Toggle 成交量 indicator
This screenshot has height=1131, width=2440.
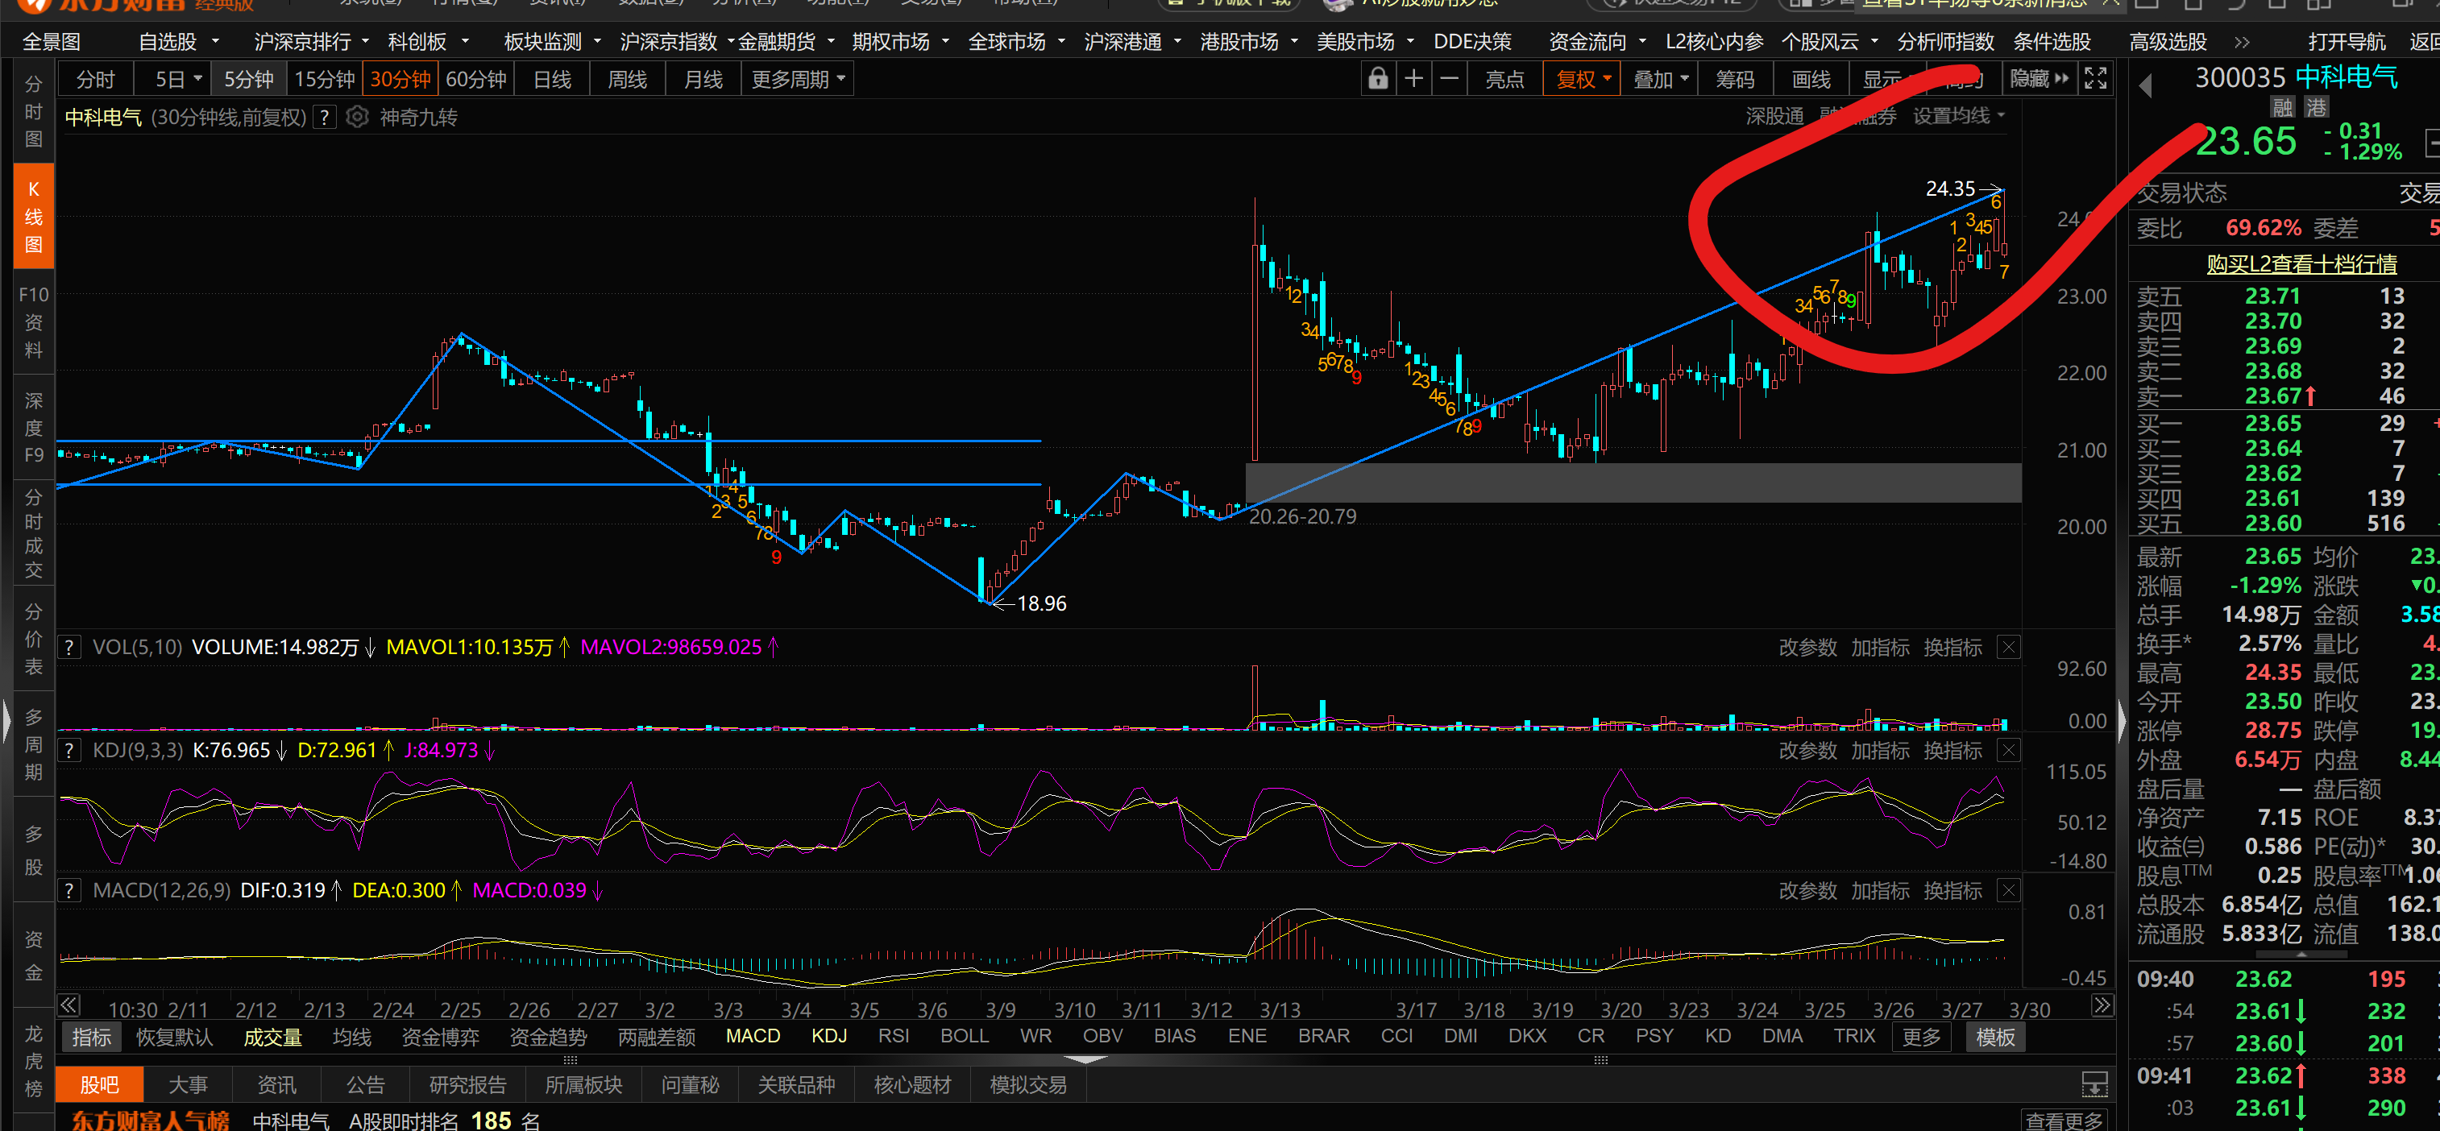(273, 1038)
